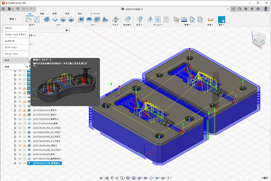Open the 製造 workspace dropdown button
This screenshot has height=181, width=271.
click(x=12, y=19)
